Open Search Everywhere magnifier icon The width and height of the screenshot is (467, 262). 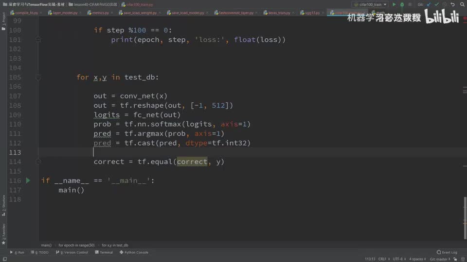click(462, 4)
